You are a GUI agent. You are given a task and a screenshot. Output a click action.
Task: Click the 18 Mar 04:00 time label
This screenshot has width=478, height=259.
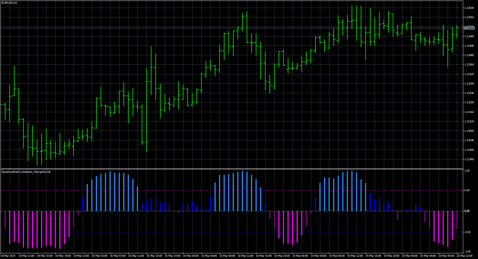pos(209,256)
